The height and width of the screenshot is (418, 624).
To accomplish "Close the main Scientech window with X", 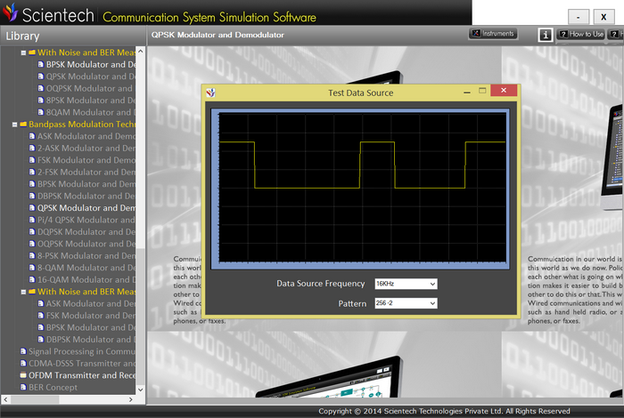I will [x=603, y=17].
